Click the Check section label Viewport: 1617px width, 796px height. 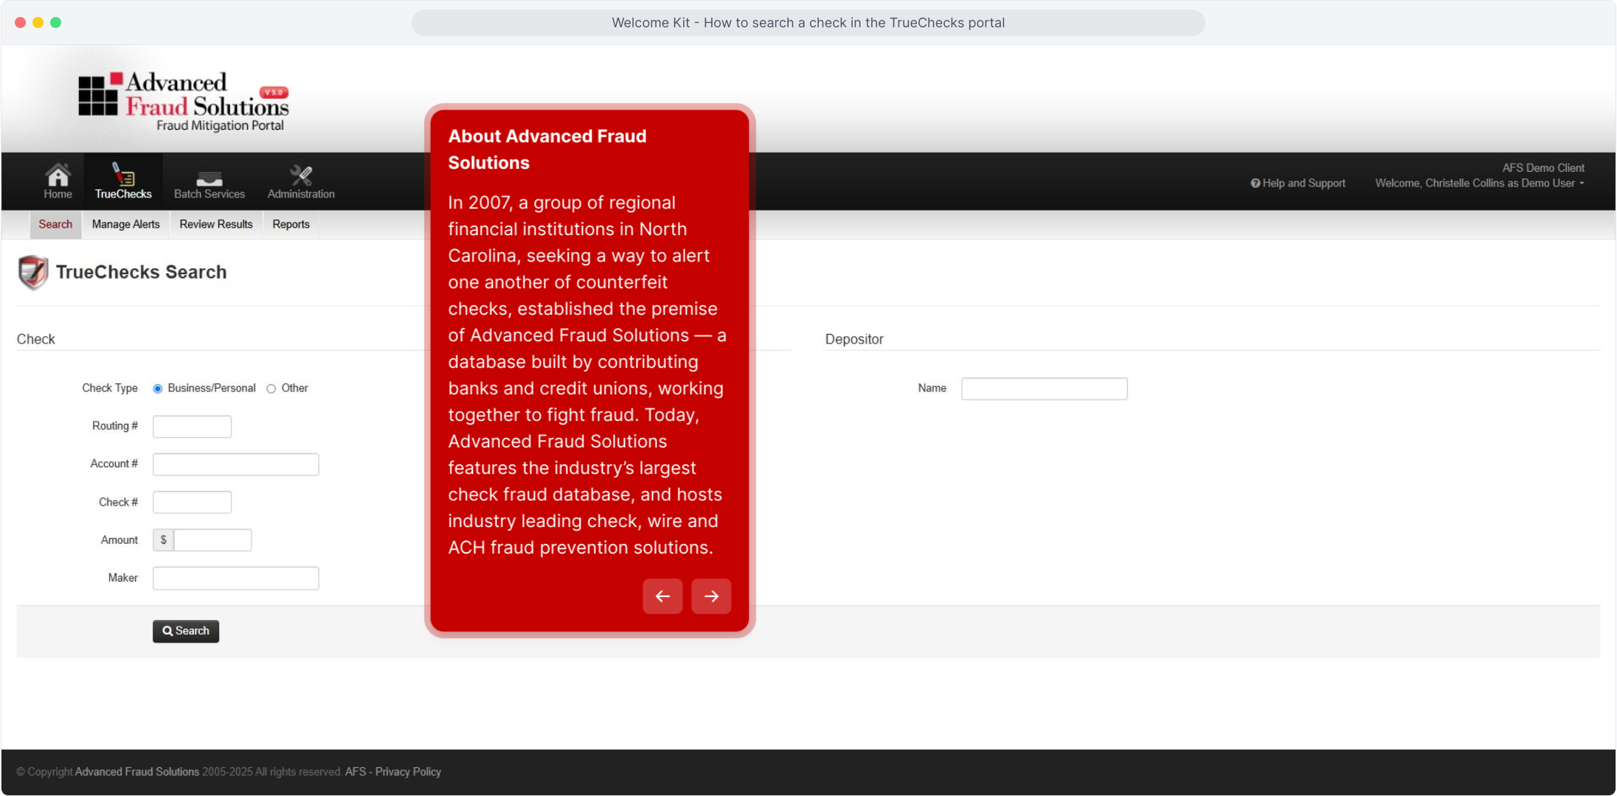pos(36,340)
